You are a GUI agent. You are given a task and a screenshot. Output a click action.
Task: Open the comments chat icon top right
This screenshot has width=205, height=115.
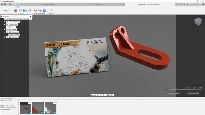click(x=181, y=4)
